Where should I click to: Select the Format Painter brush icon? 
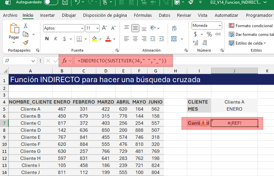click(x=26, y=43)
